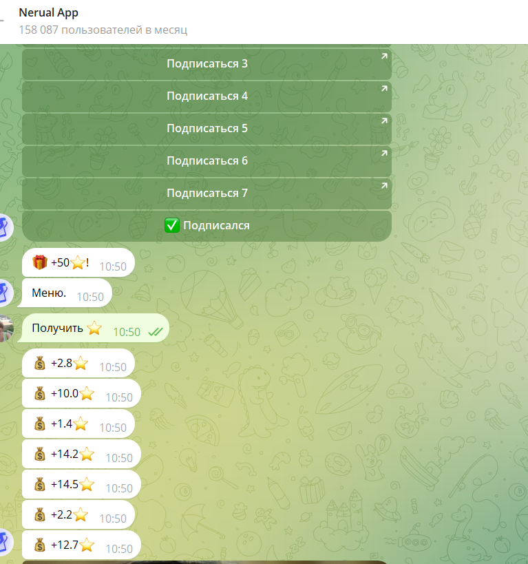Select the Меню. message bubble
Screen dimensions: 528x564
point(65,293)
